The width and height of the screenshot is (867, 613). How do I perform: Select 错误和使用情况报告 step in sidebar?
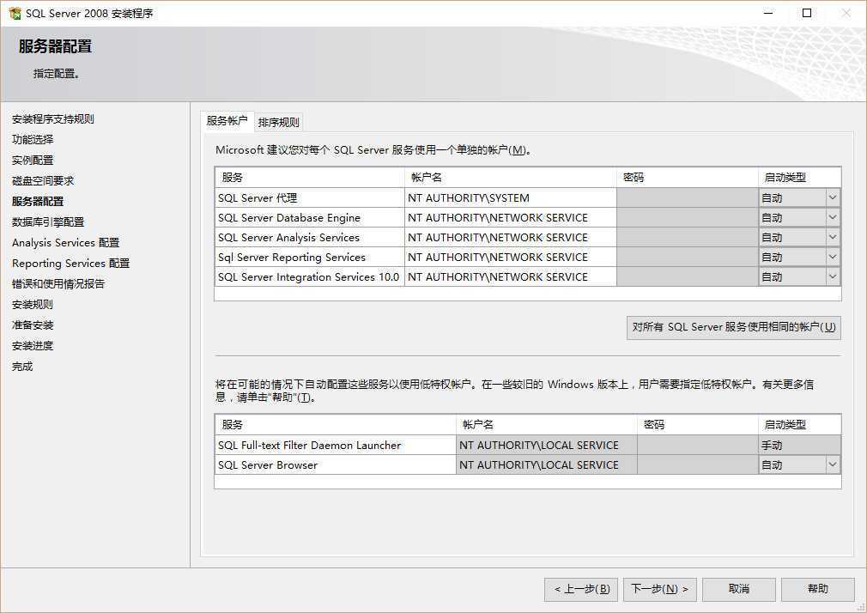tap(58, 284)
